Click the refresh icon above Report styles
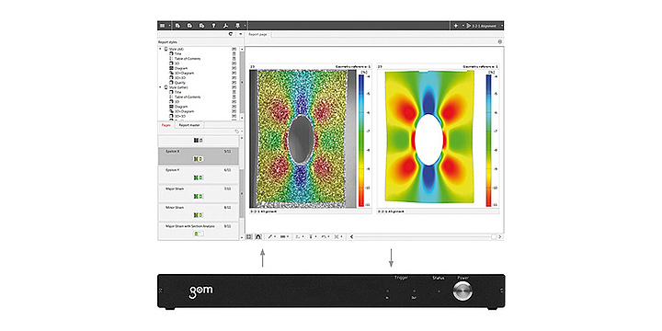This screenshot has width=662, height=331. [x=231, y=34]
